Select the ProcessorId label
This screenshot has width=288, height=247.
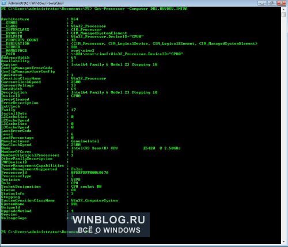click(x=14, y=173)
